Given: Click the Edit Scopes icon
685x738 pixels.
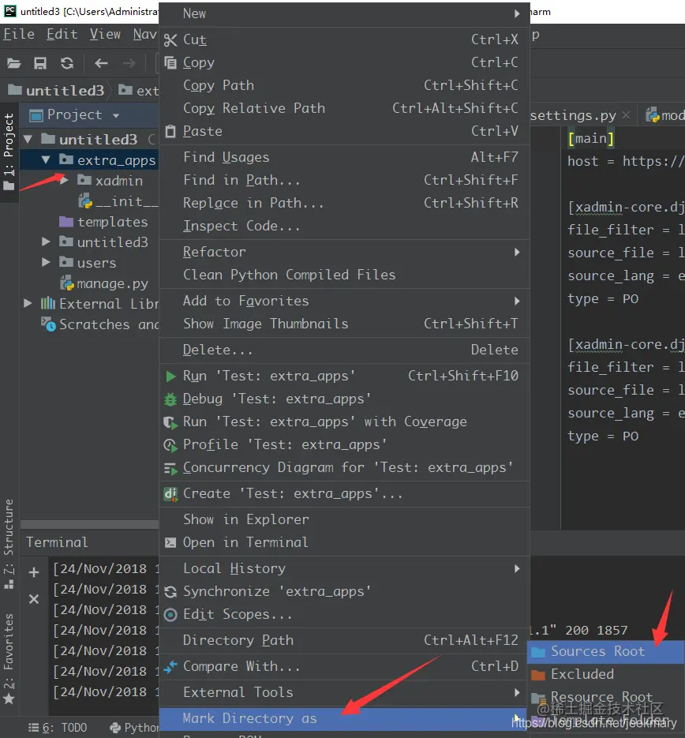Looking at the screenshot, I should (170, 615).
